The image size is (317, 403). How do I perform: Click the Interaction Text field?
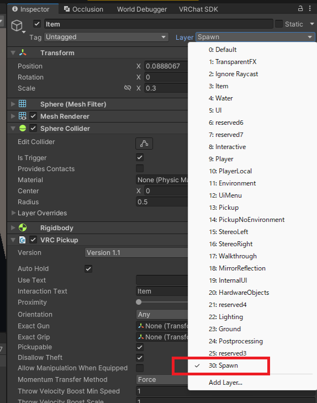coord(162,291)
